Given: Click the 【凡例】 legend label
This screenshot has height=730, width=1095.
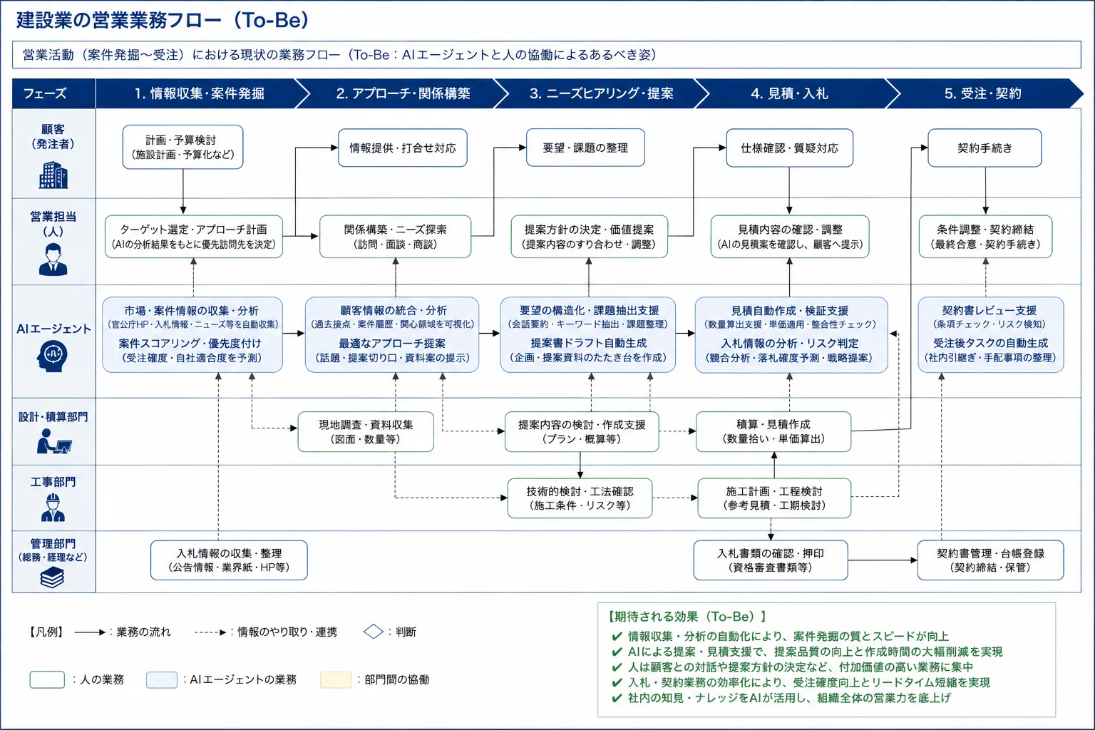Looking at the screenshot, I should (47, 632).
